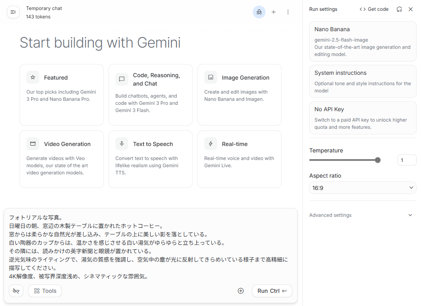Open System instructions card

click(363, 81)
